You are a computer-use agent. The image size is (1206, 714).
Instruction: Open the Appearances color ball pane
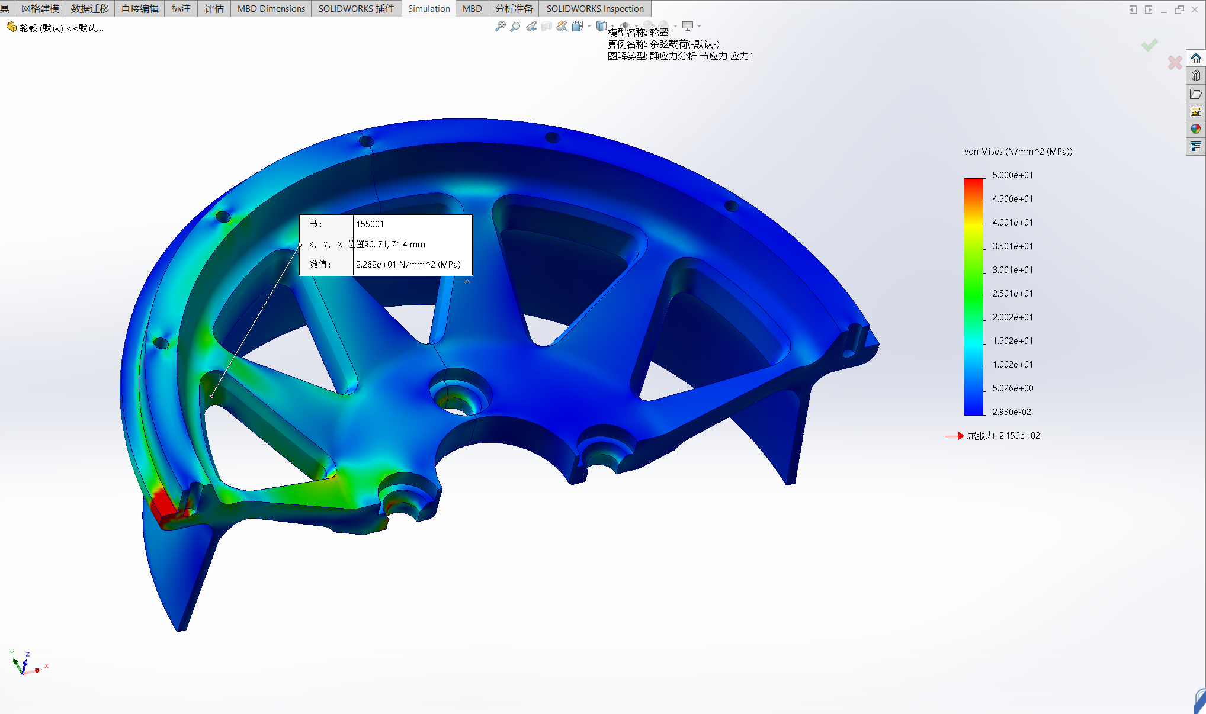click(x=1196, y=128)
